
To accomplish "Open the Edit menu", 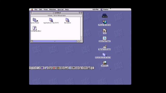I will click(40, 10).
